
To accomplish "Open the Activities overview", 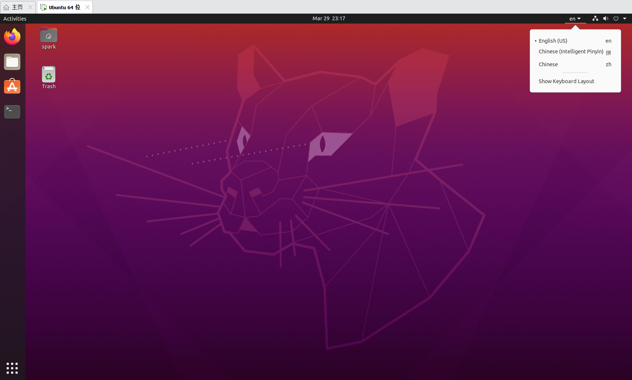I will pos(15,18).
